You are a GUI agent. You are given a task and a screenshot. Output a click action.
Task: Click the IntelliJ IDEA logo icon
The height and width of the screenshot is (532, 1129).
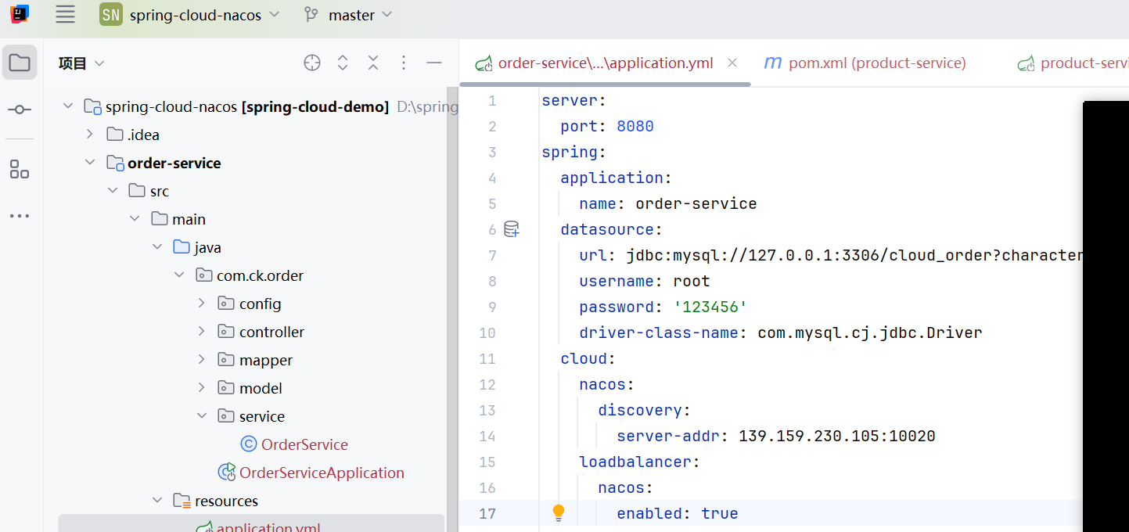click(20, 14)
